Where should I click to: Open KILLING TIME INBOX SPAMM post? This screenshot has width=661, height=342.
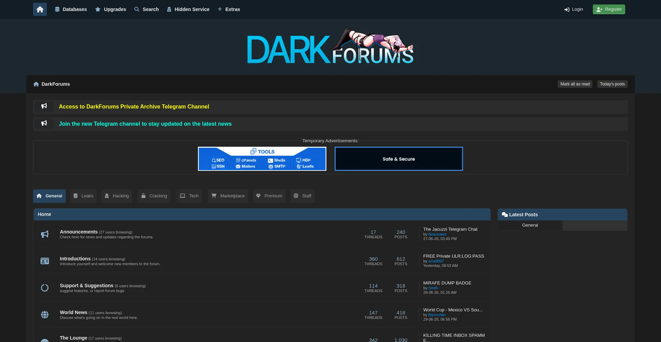(x=454, y=338)
